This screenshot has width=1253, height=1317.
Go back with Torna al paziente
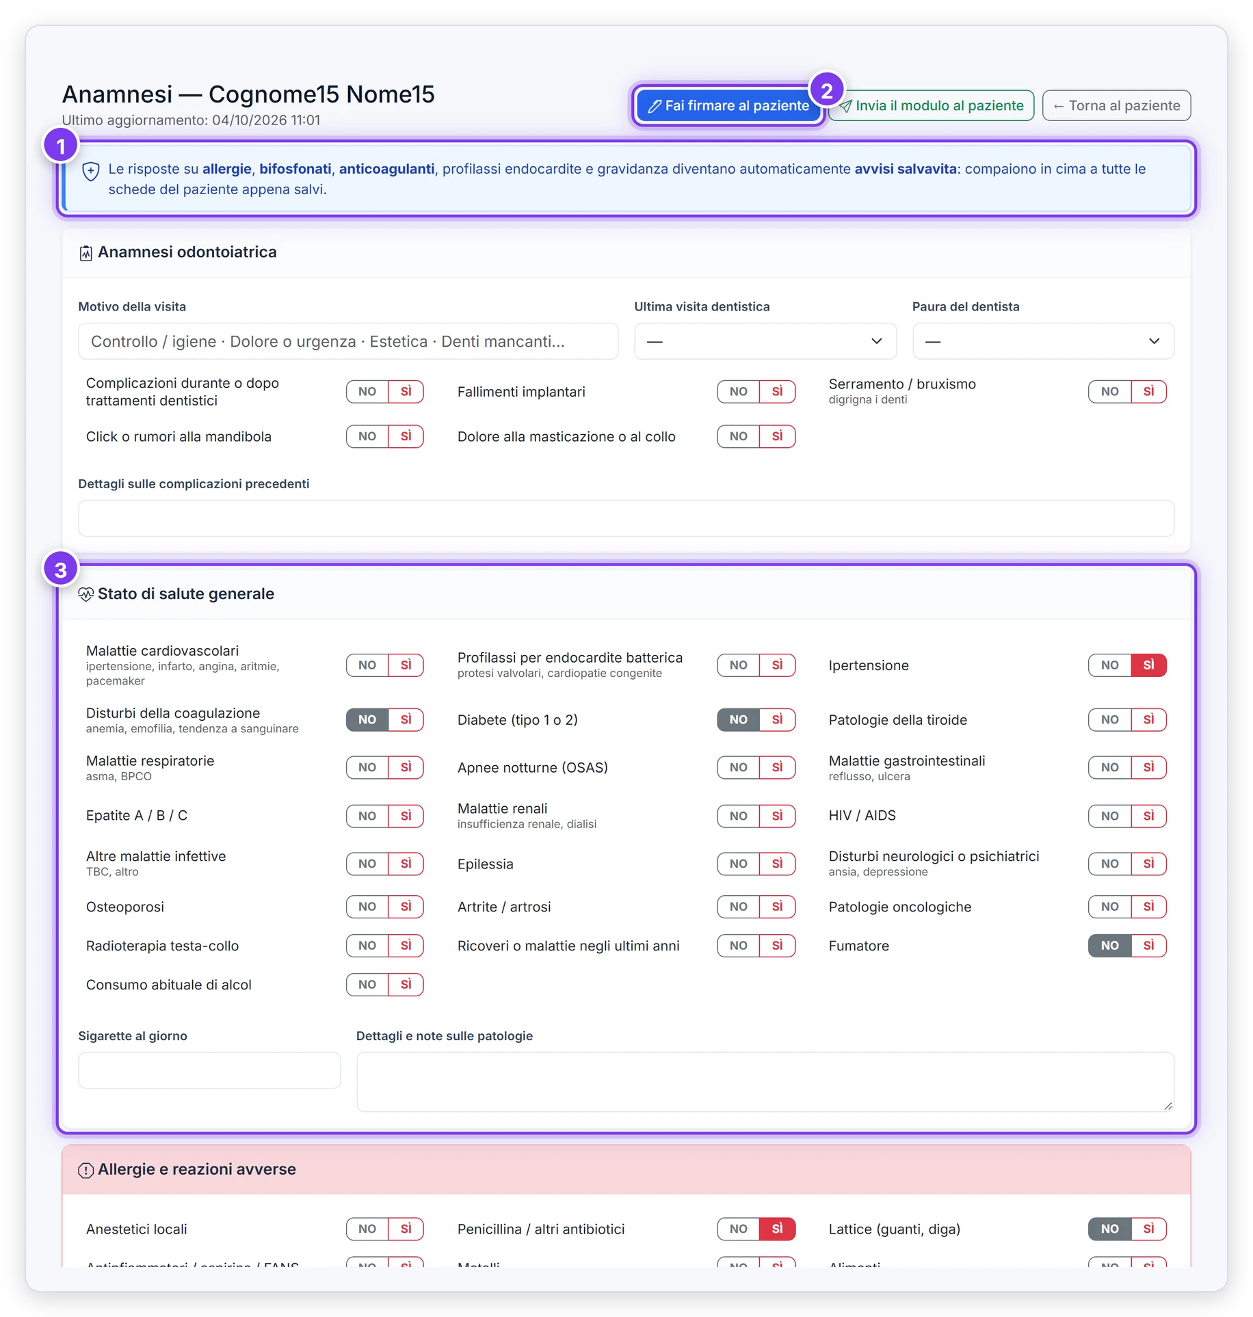(1116, 105)
